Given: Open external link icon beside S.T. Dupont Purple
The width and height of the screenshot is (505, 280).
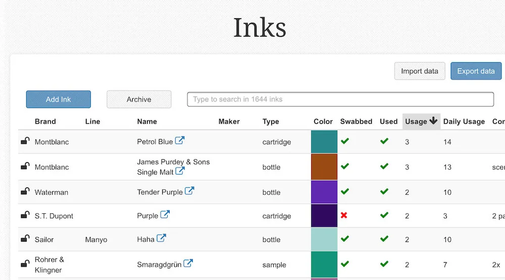Looking at the screenshot, I should click(165, 214).
